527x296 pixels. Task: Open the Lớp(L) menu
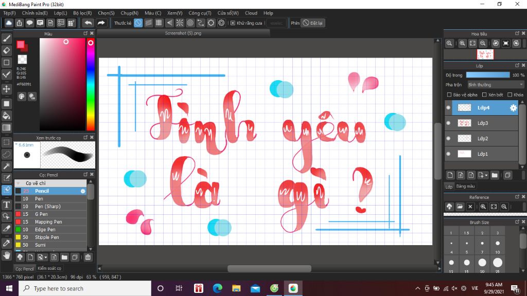pos(61,13)
